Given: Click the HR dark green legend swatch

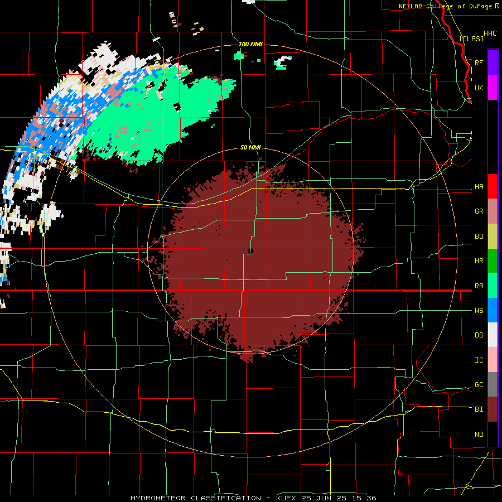Looking at the screenshot, I should (x=493, y=261).
